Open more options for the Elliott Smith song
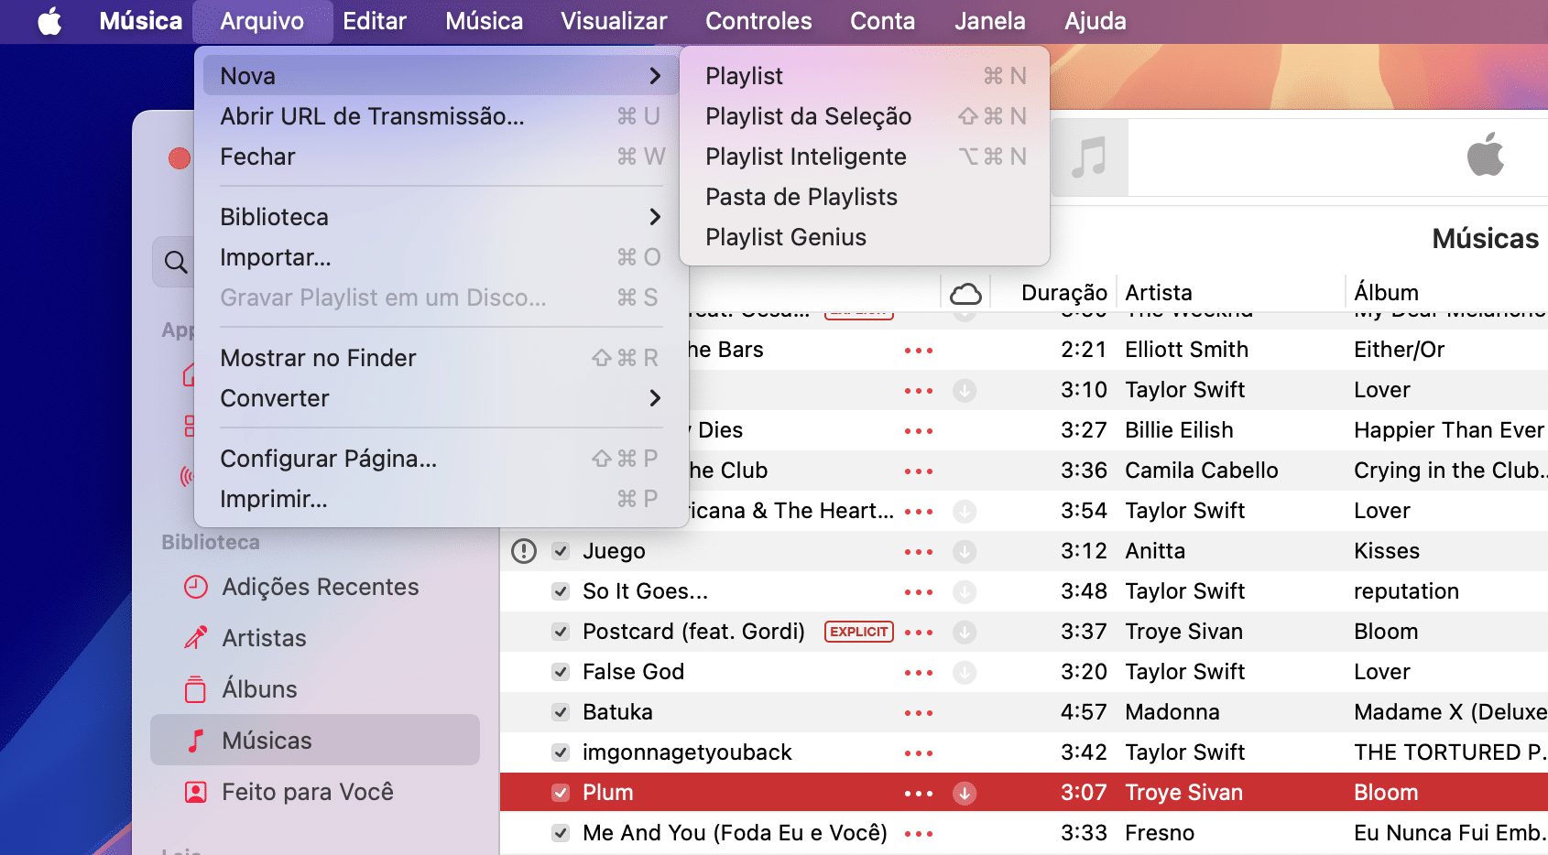 coord(919,351)
